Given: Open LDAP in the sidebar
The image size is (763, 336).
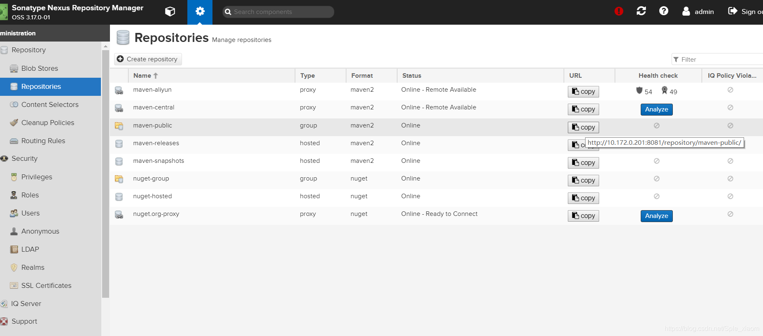Looking at the screenshot, I should (x=50, y=249).
